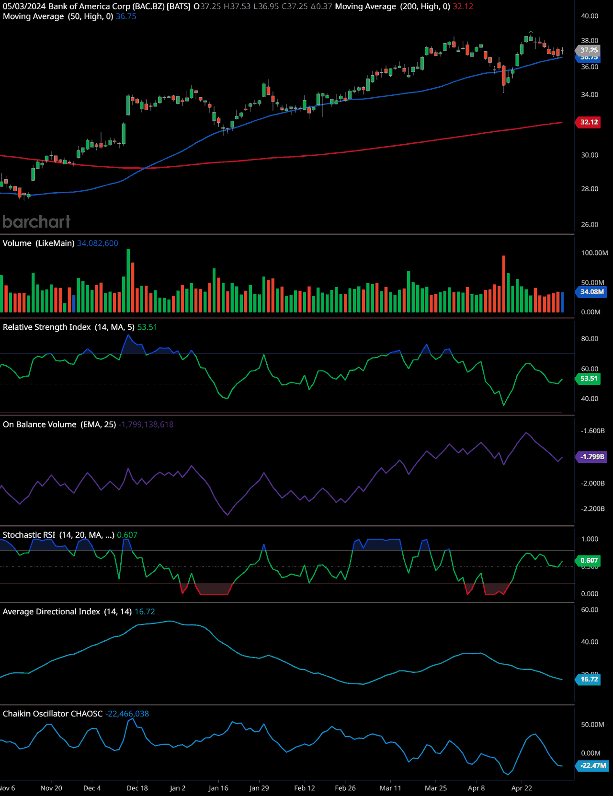
Task: Click the 36.00 price axis label
Action: (x=590, y=67)
